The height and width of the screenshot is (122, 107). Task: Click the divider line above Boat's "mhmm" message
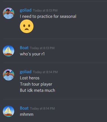click(x=55, y=99)
